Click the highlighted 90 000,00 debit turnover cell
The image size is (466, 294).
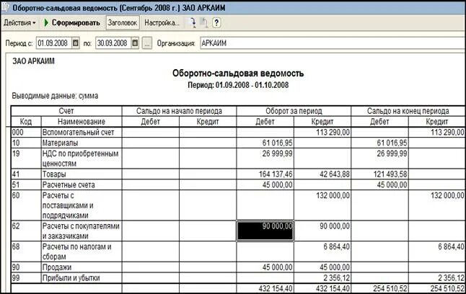tap(265, 231)
